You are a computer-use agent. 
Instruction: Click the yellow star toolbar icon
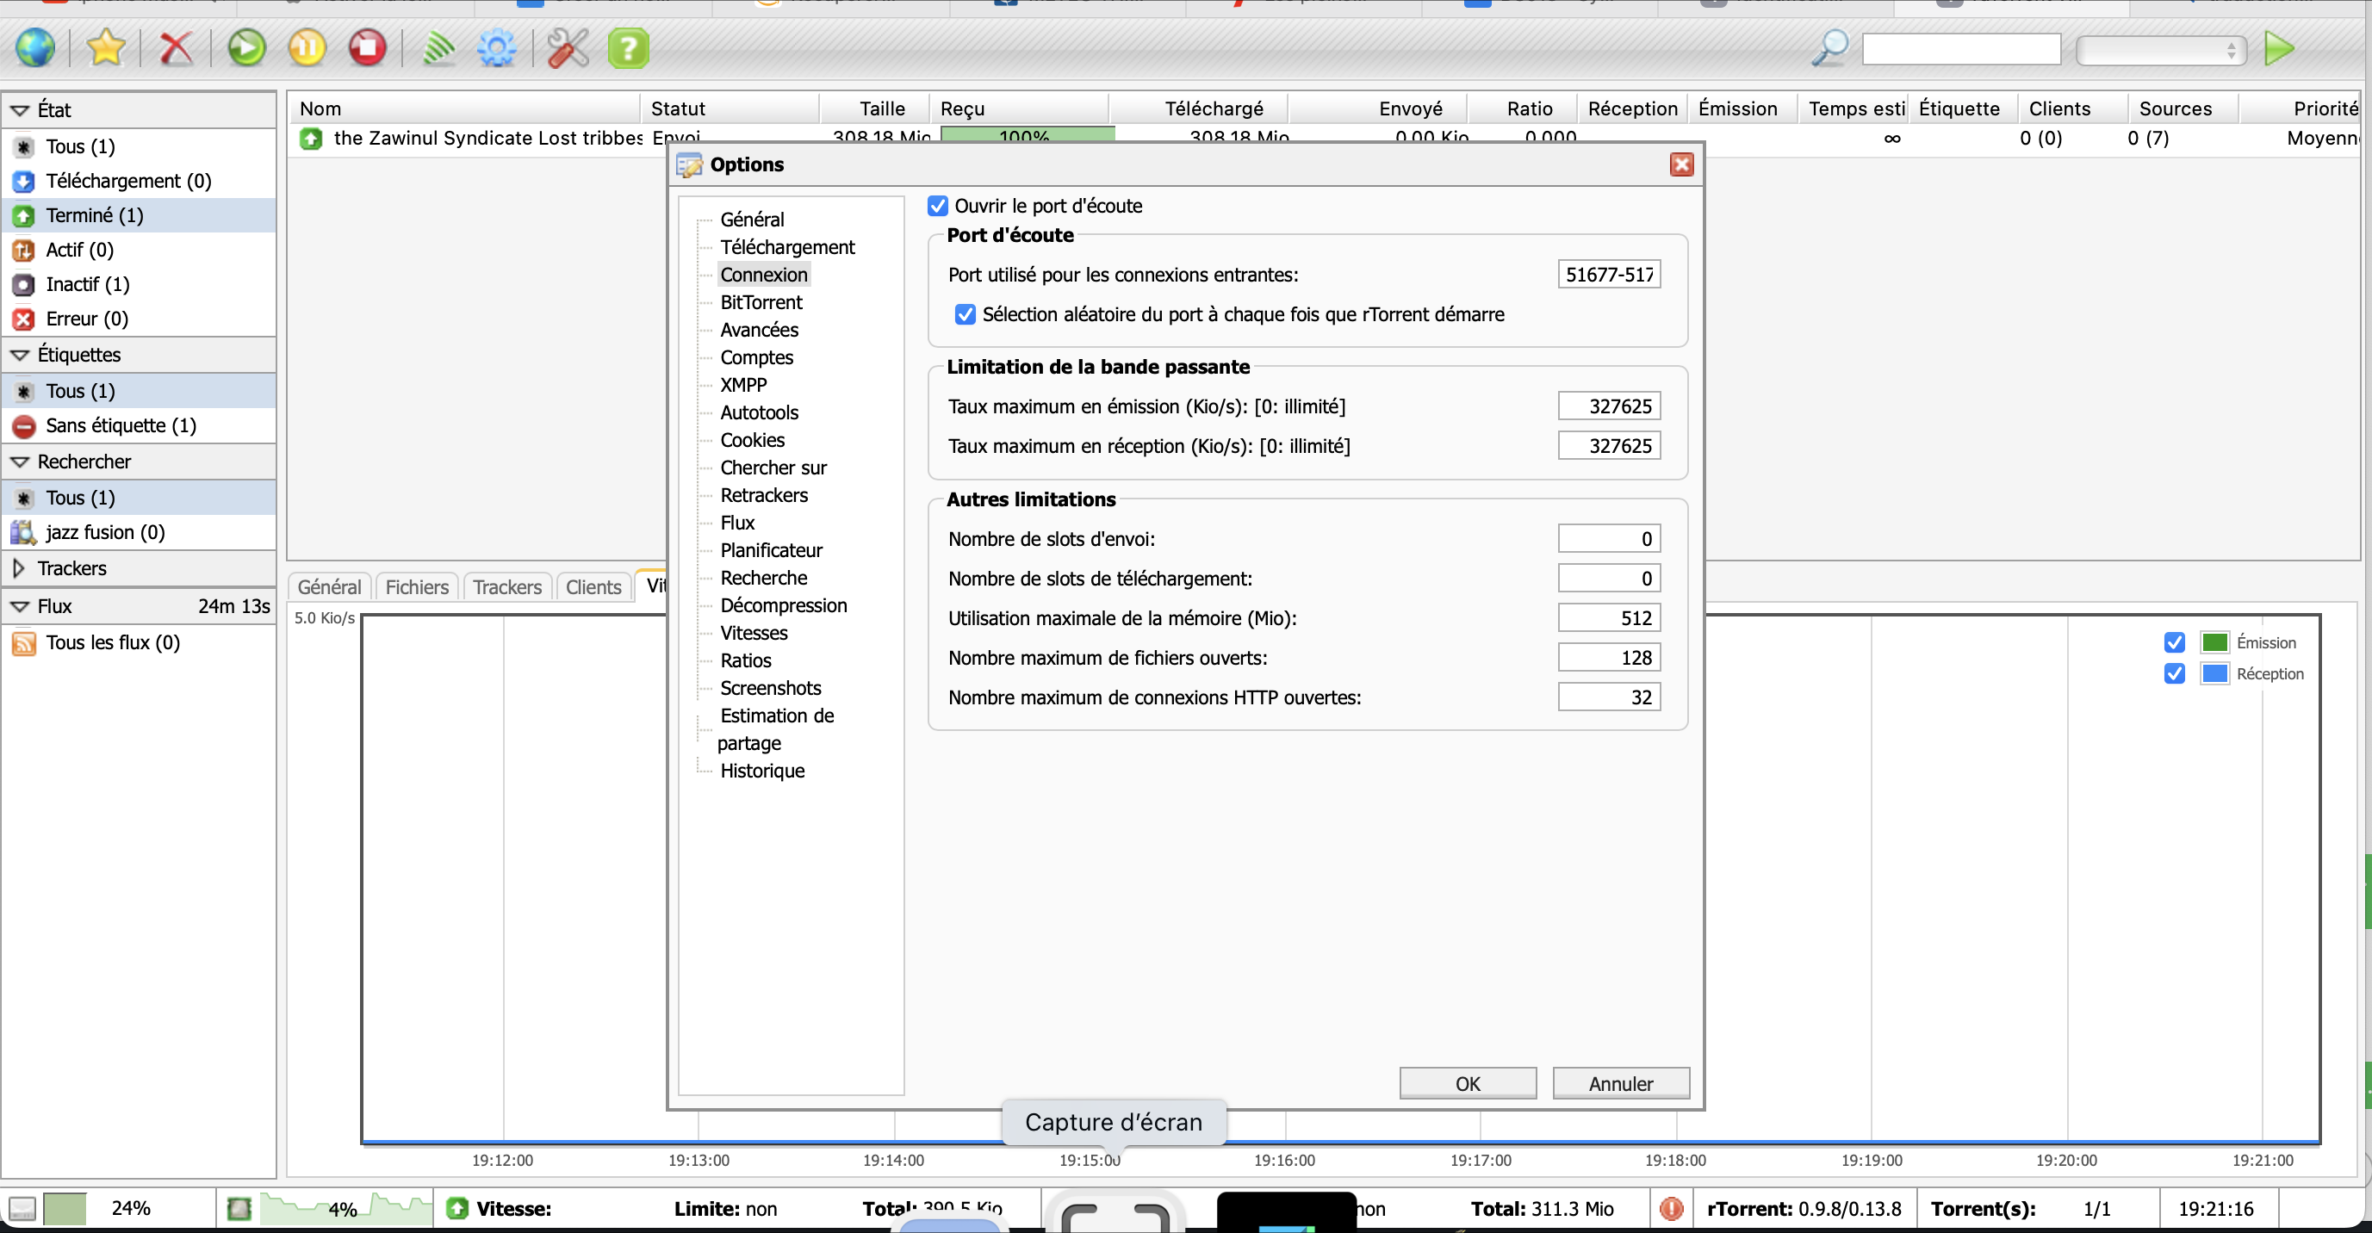click(106, 48)
